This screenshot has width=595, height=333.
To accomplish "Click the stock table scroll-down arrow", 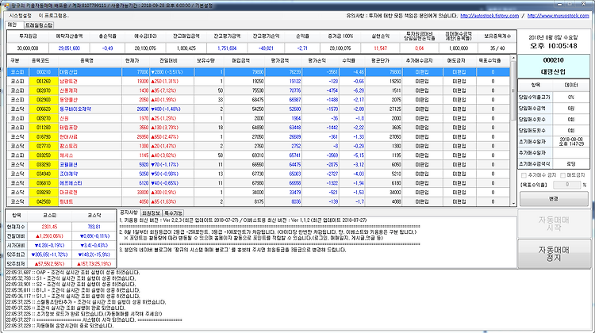I will (x=514, y=203).
